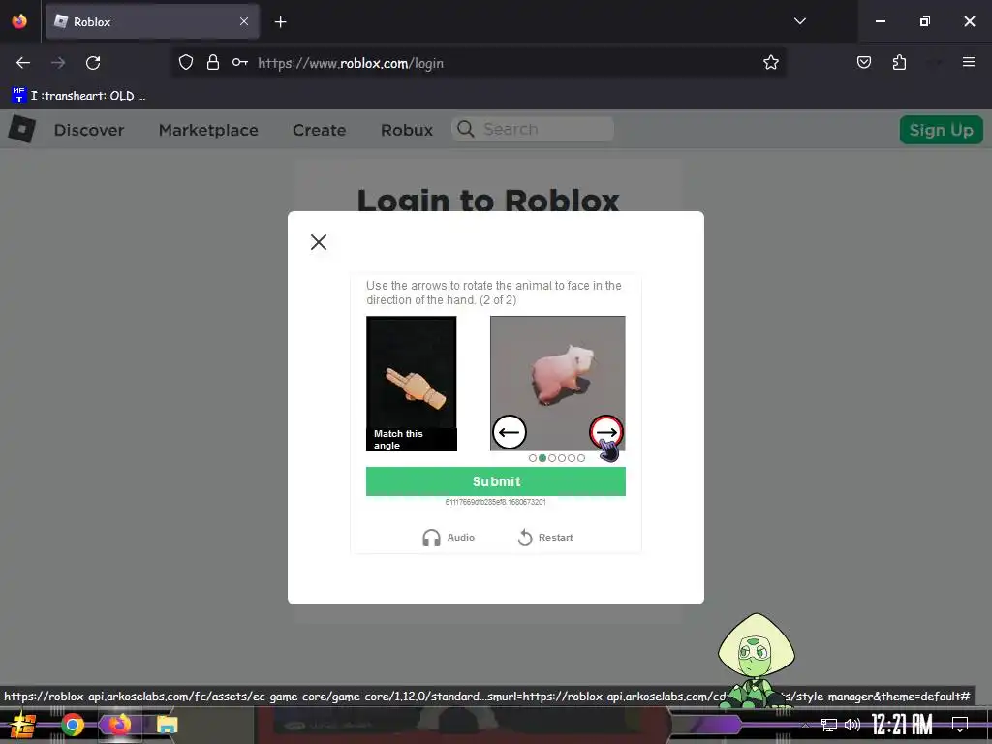Launch Google Chrome from the taskbar
The height and width of the screenshot is (744, 992).
72,725
